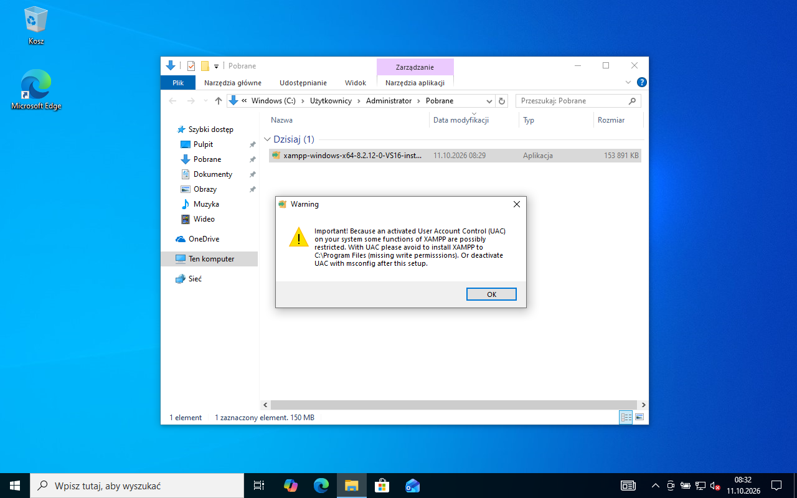Collapse the Dzisiaj (1) group
Viewport: 797px width, 498px height.
pyautogui.click(x=267, y=139)
